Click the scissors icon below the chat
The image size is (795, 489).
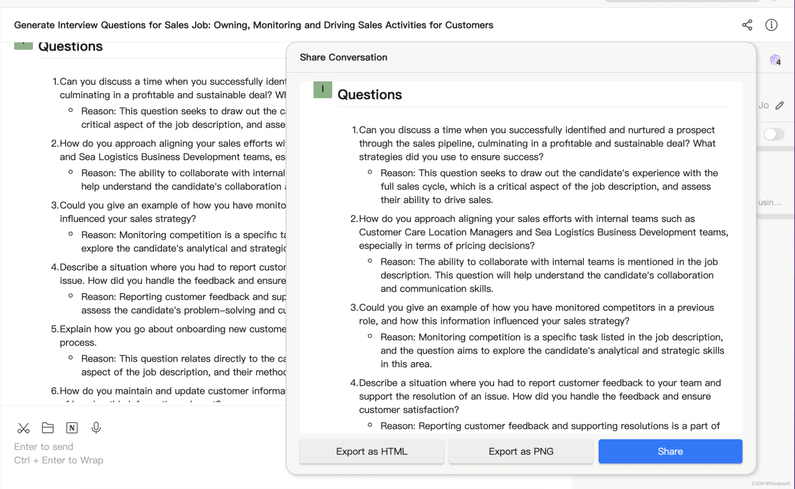[24, 427]
